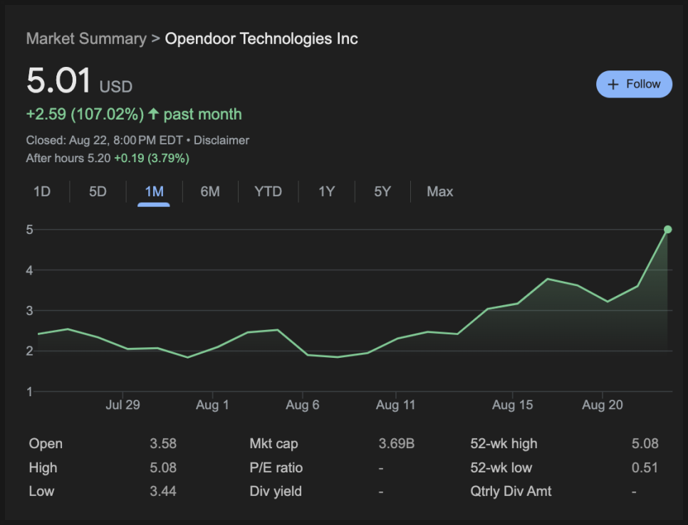
Task: Click the Aug 15 axis label
Action: coord(513,405)
